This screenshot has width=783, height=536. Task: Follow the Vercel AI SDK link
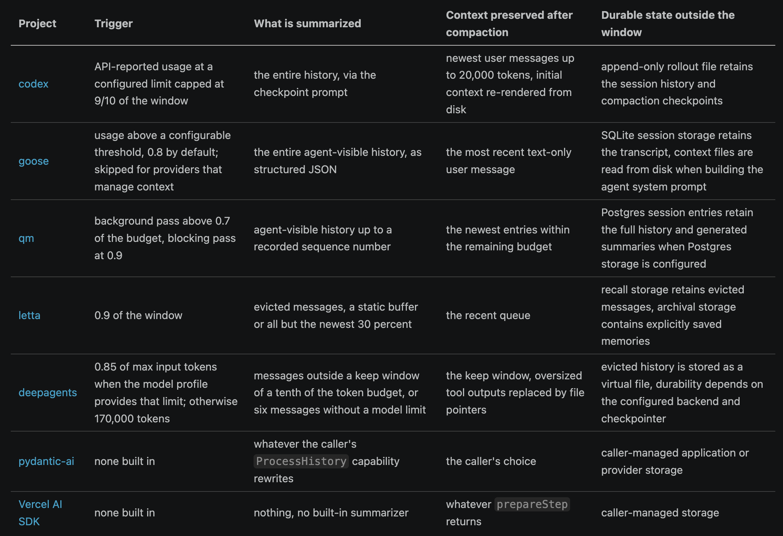(x=40, y=513)
